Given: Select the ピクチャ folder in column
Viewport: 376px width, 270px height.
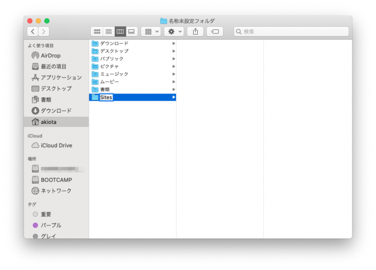Looking at the screenshot, I should tap(109, 67).
